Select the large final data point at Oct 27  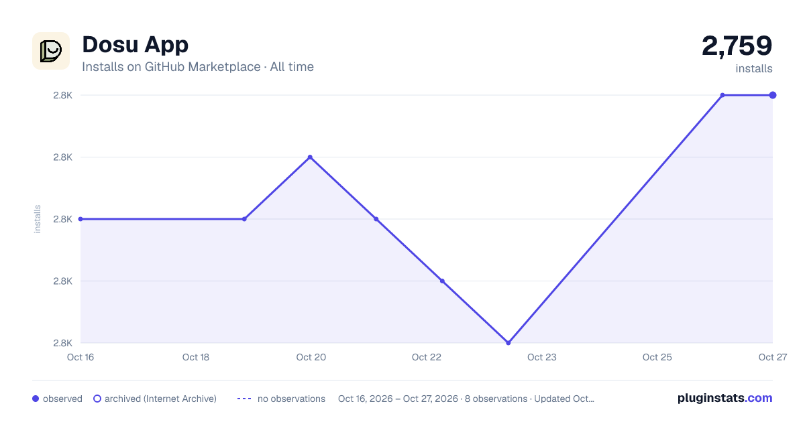773,95
